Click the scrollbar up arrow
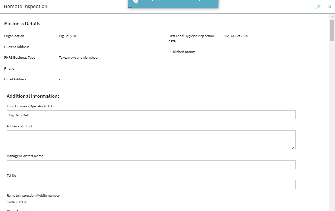 coord(332,16)
